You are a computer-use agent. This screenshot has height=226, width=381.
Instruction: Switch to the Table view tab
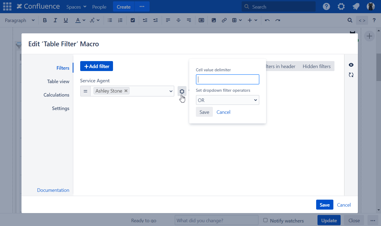pyautogui.click(x=58, y=81)
